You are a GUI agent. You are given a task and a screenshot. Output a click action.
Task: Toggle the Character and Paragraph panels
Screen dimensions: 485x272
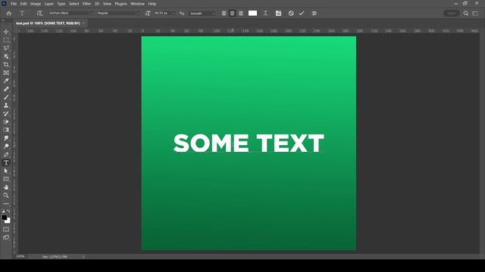[x=278, y=14]
